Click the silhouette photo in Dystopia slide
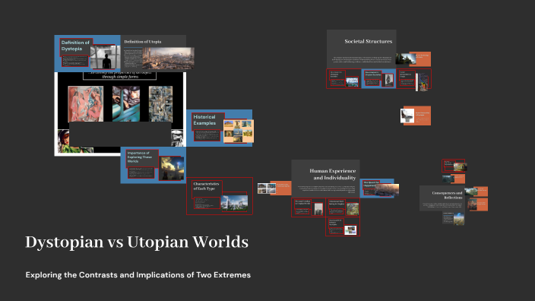The height and width of the screenshot is (301, 535). pyautogui.click(x=106, y=57)
